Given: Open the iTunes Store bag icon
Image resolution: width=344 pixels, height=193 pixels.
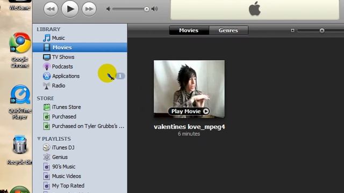Looking at the screenshot, I should tap(47, 107).
